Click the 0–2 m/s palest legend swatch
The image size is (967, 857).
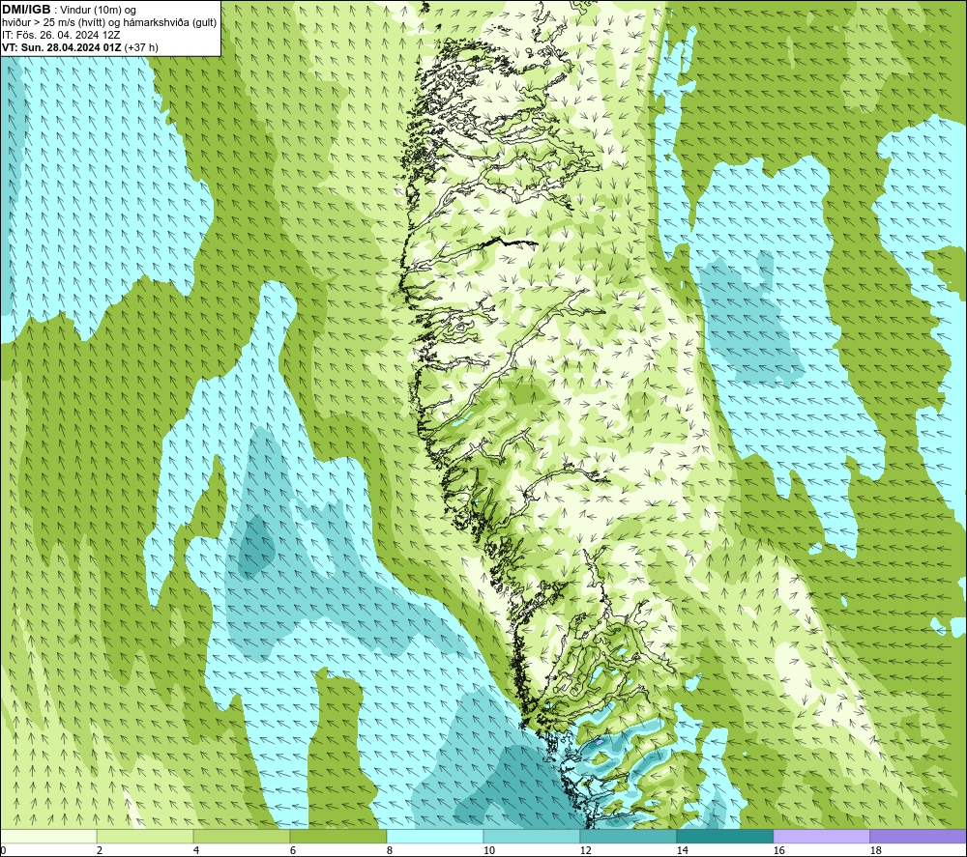tap(48, 836)
